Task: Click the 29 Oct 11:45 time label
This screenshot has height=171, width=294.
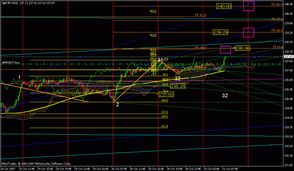Action: click(x=27, y=169)
